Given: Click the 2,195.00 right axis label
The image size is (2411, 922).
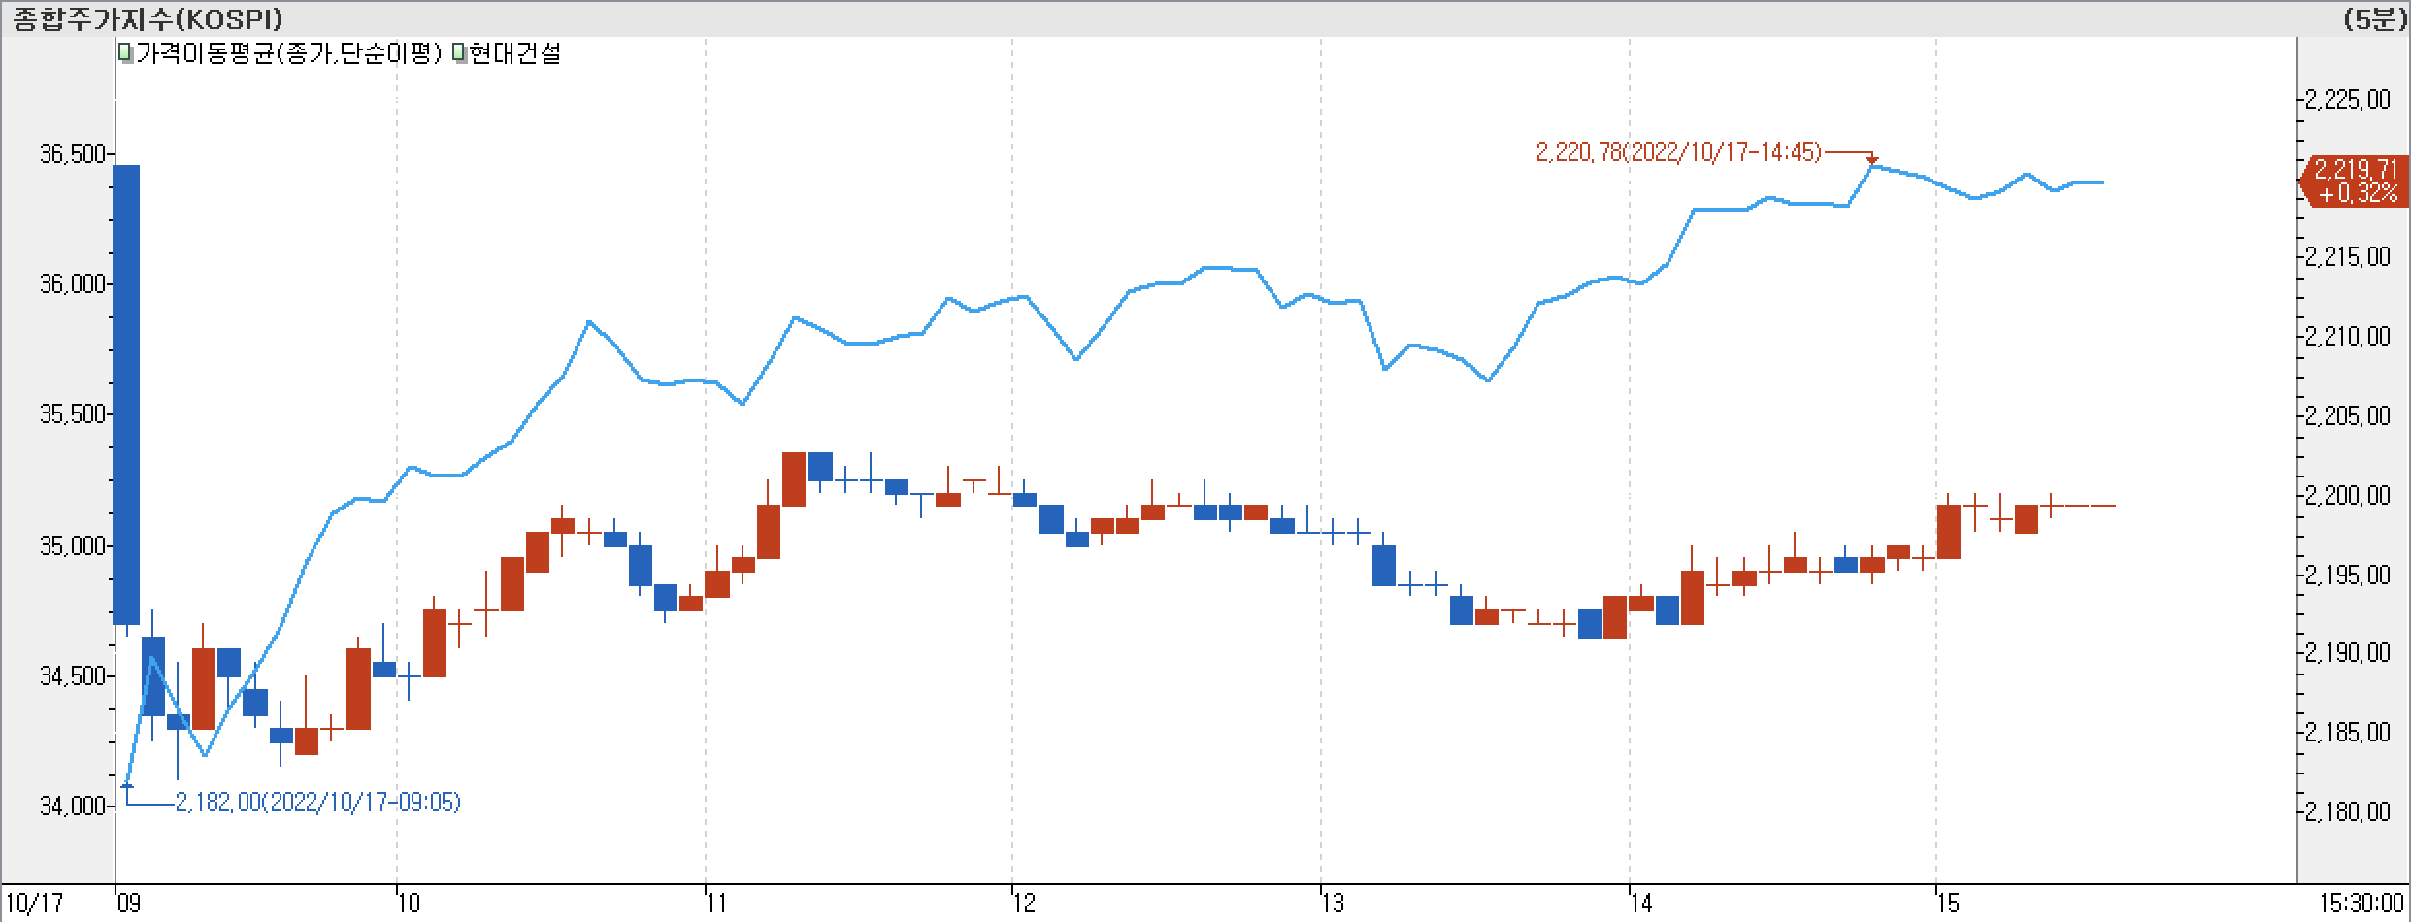Looking at the screenshot, I should click(x=2347, y=576).
